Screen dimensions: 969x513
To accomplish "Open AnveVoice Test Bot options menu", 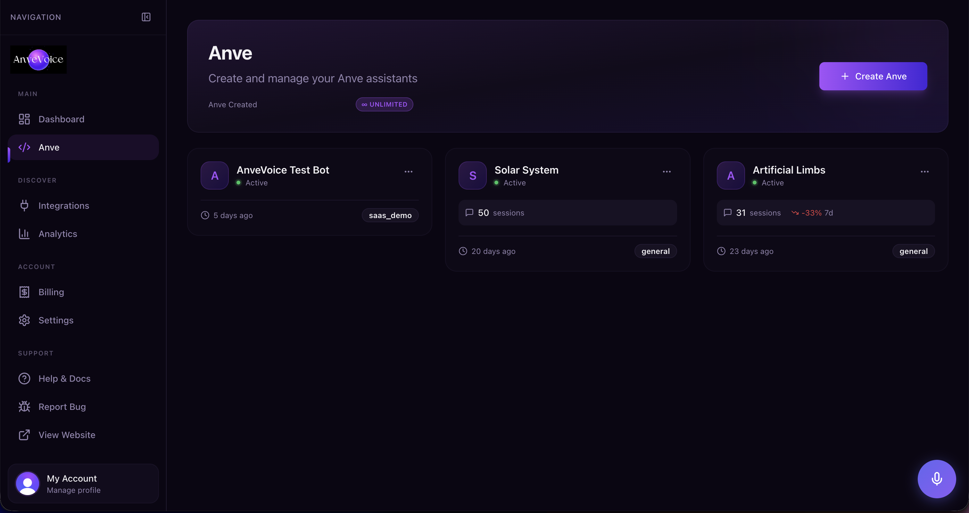I will coord(408,171).
